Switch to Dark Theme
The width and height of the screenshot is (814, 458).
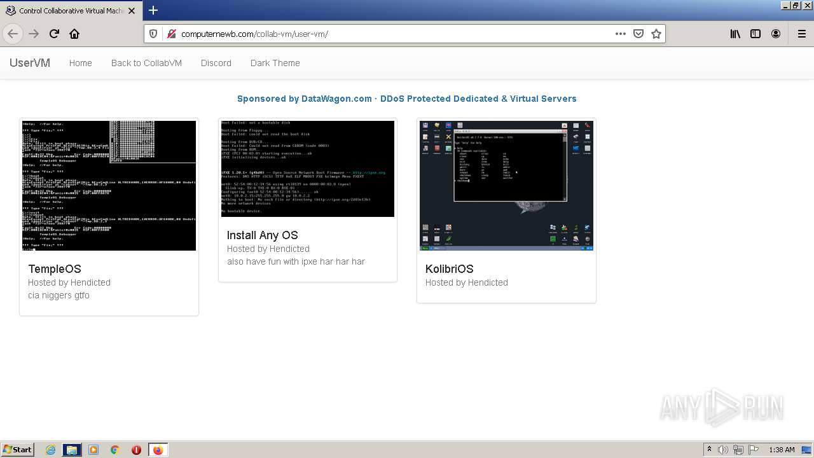[275, 63]
